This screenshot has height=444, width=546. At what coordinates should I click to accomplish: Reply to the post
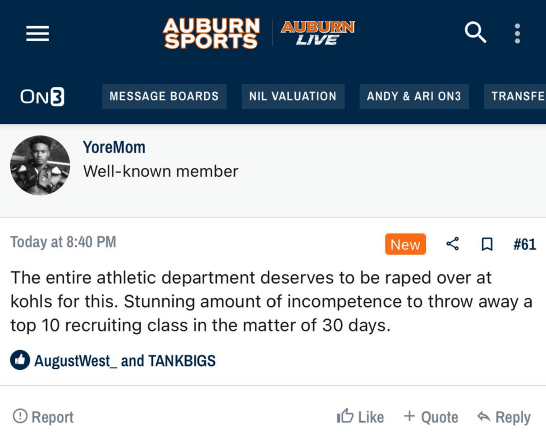[x=503, y=417]
